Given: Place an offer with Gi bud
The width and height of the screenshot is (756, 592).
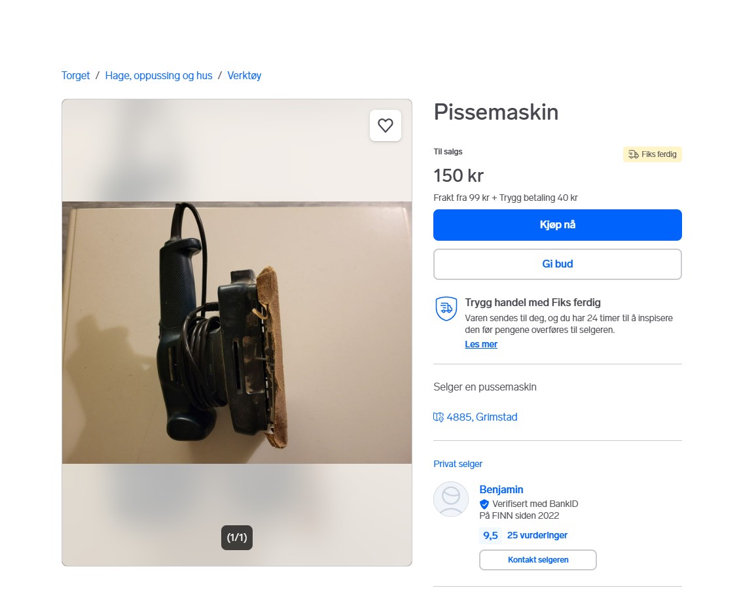Looking at the screenshot, I should point(558,264).
